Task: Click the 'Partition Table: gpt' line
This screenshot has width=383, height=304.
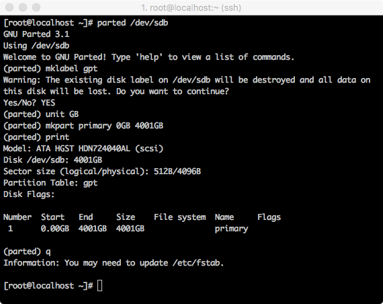Action: coord(50,183)
